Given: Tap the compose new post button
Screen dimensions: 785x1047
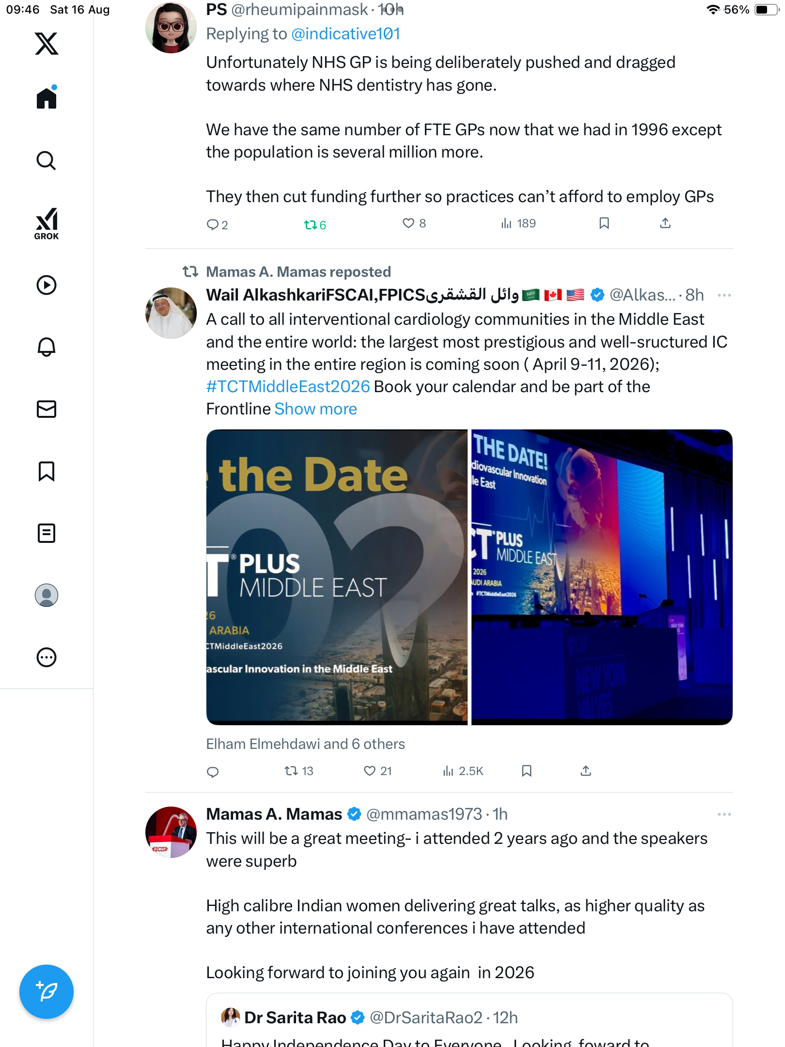Looking at the screenshot, I should tap(47, 992).
